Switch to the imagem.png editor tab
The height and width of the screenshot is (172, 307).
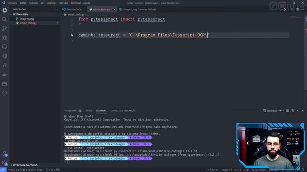pos(140,9)
